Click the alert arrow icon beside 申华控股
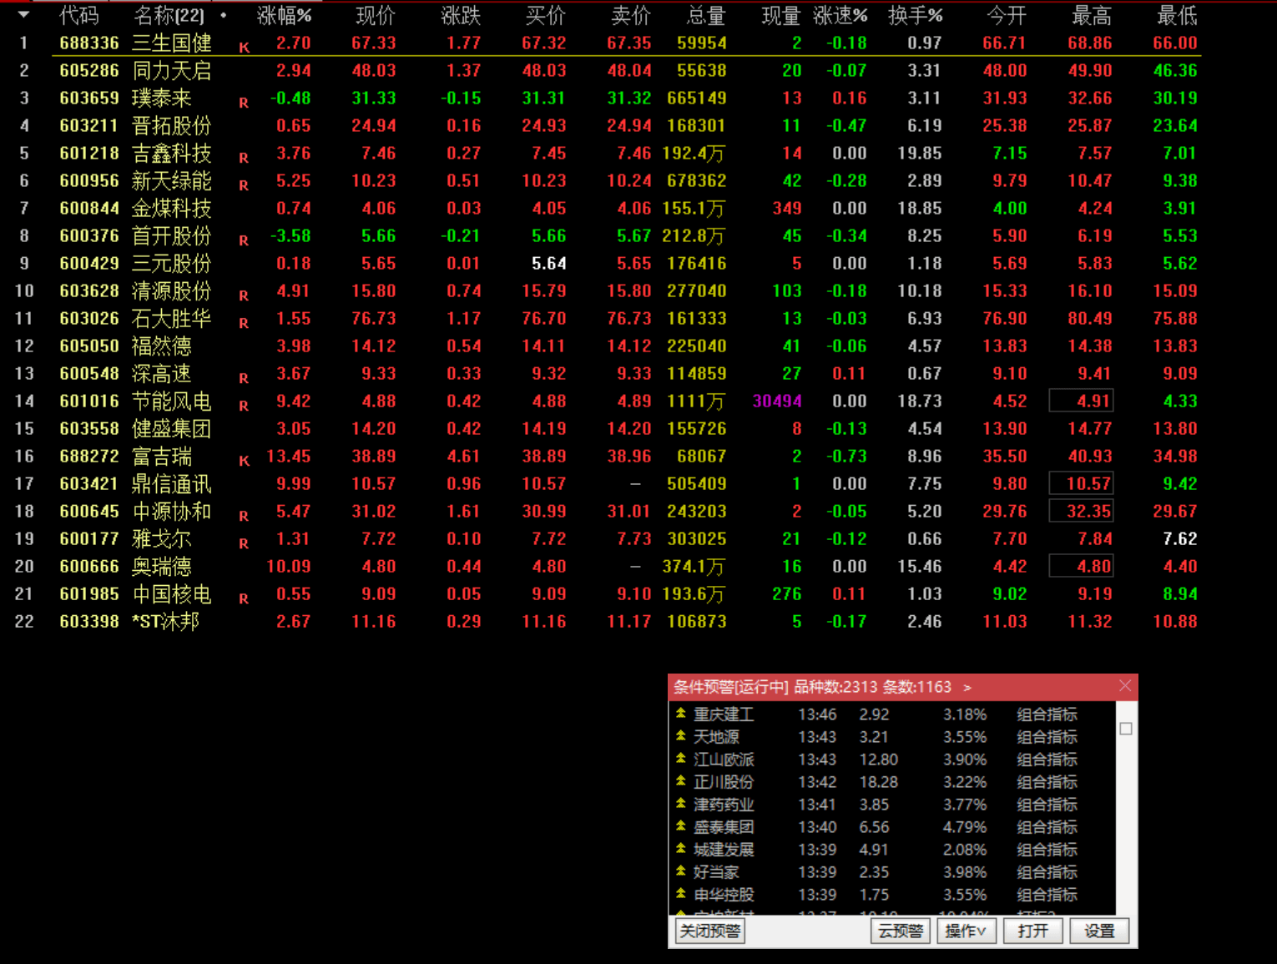1277x964 pixels. [x=681, y=894]
